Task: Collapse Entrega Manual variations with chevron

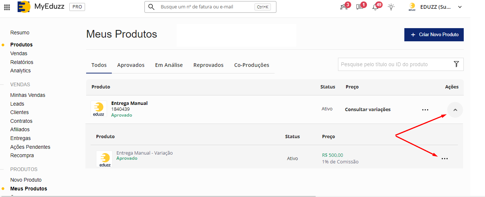Action: [x=455, y=110]
